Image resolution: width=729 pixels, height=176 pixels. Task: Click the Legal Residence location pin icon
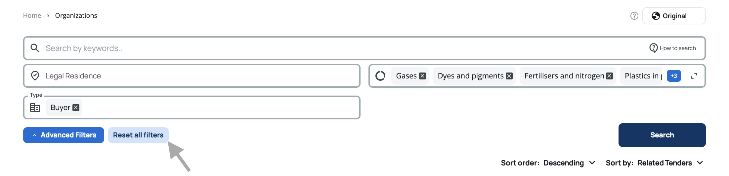(x=35, y=76)
